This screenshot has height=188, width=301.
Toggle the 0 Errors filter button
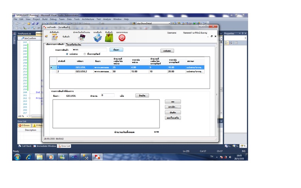24,125
